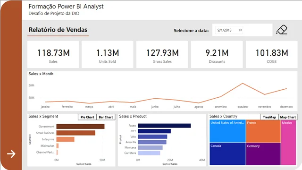Click the Selecione a data label
The image size is (302, 170).
click(x=191, y=30)
